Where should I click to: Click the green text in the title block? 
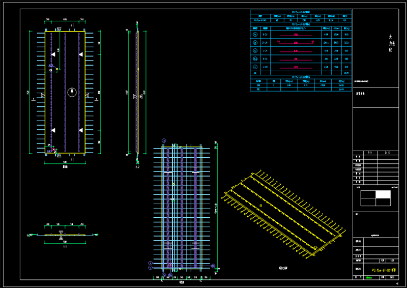[x=368, y=278]
